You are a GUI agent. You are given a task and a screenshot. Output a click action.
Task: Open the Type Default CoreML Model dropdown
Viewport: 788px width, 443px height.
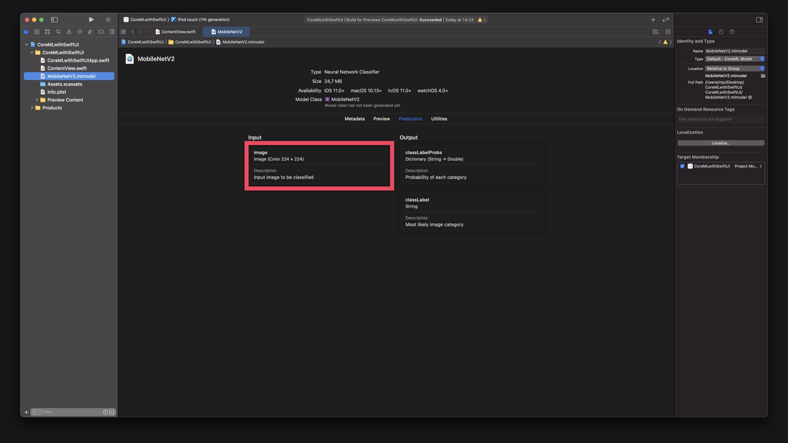[735, 59]
